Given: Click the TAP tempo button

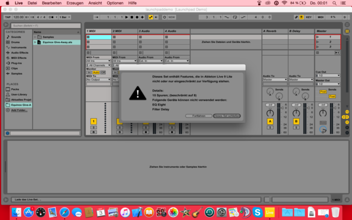Looking at the screenshot, I should pos(8,17).
